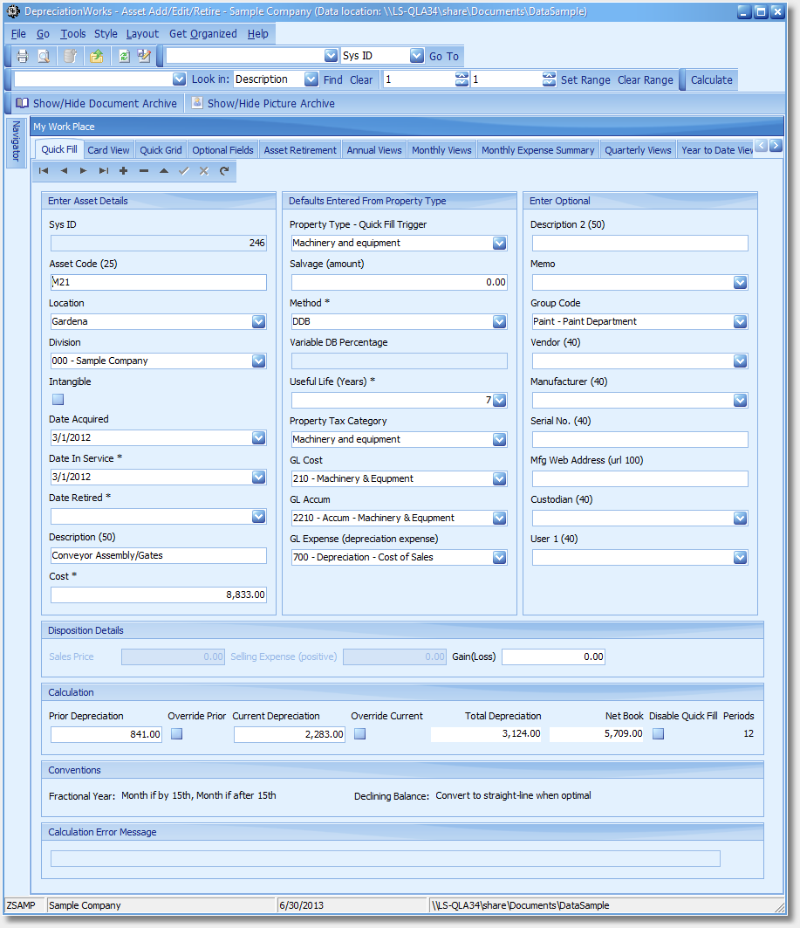
Task: Expand the Group Code dropdown
Action: pos(740,322)
